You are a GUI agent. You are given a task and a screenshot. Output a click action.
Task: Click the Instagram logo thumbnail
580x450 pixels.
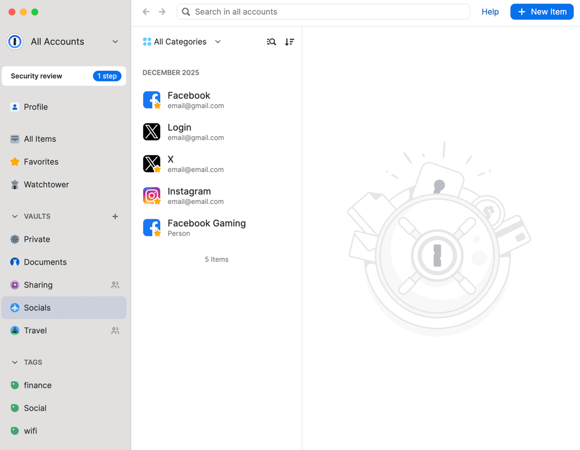coord(152,196)
